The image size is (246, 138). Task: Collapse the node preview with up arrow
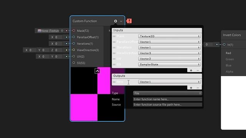(x=97, y=71)
